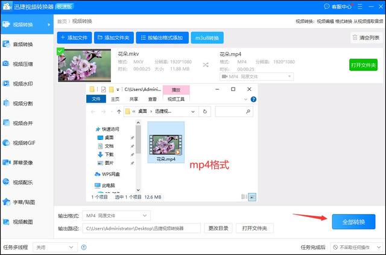Click bottom 打开文件夹 button beside 更改目录

[255, 228]
